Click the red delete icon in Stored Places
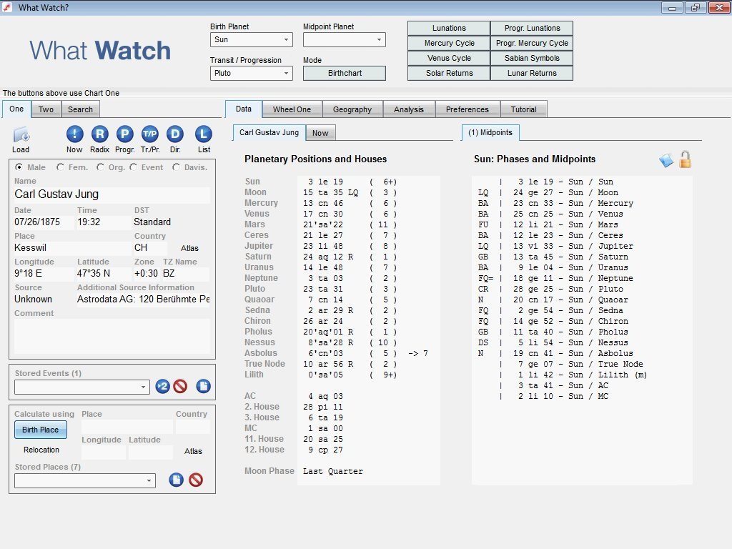 pos(196,480)
